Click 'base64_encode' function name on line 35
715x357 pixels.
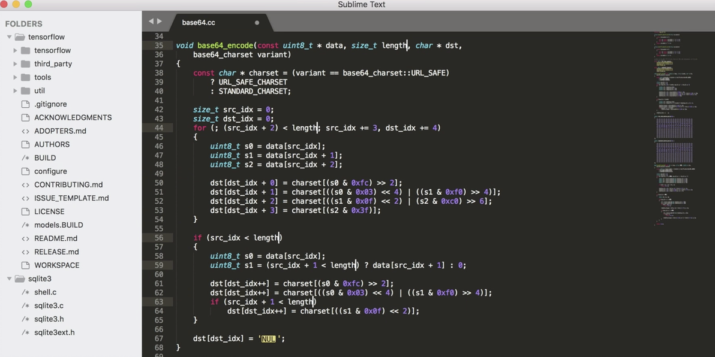[x=226, y=46]
